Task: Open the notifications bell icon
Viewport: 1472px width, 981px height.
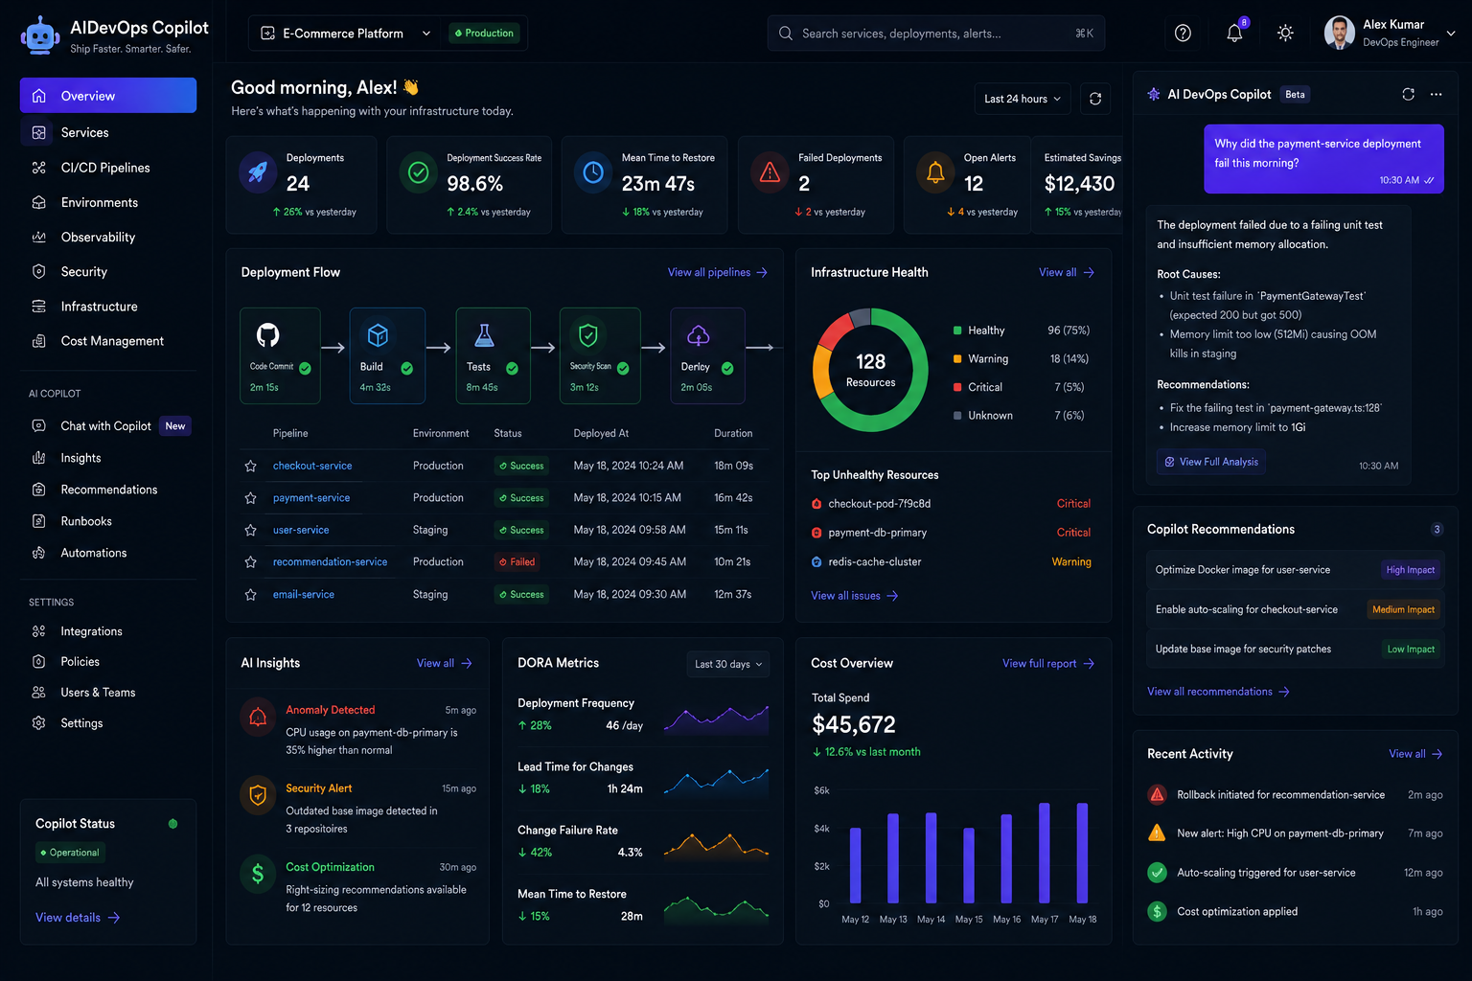Action: click(x=1234, y=34)
